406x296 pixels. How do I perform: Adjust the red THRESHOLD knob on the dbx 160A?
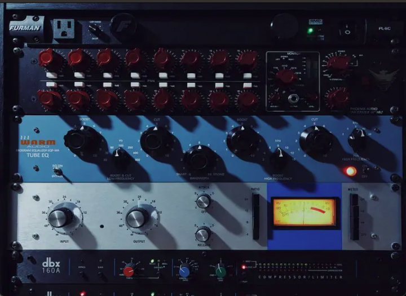click(130, 270)
